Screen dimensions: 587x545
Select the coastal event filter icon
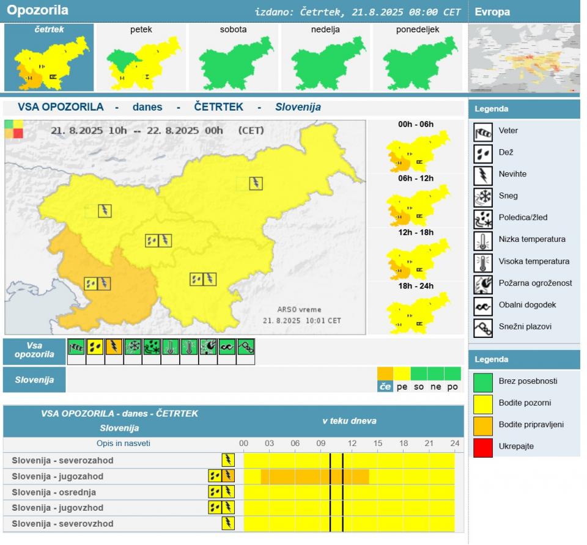coord(227,347)
